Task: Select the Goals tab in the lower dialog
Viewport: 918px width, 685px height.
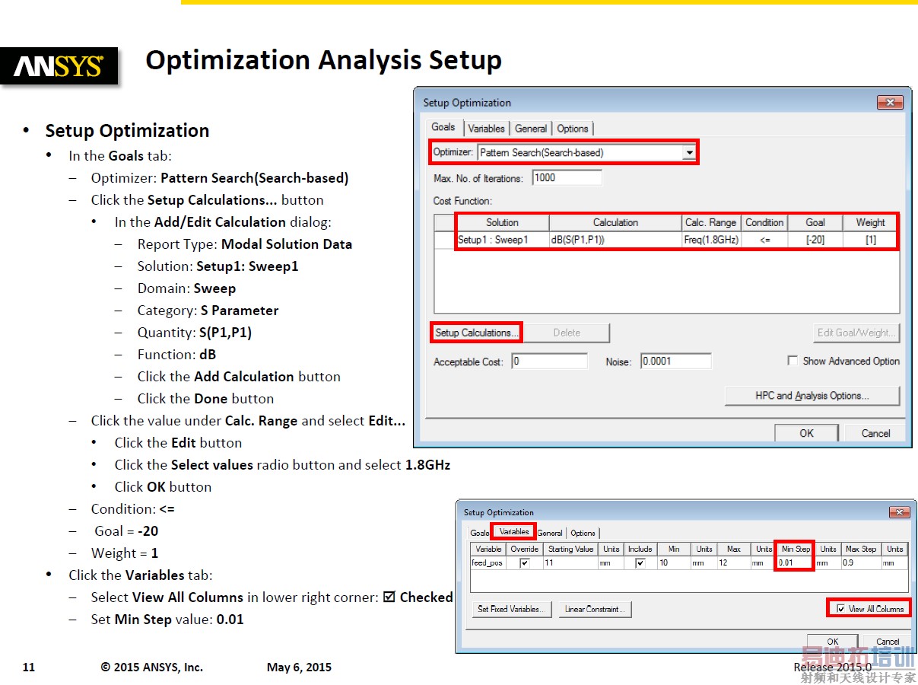Action: coord(479,533)
